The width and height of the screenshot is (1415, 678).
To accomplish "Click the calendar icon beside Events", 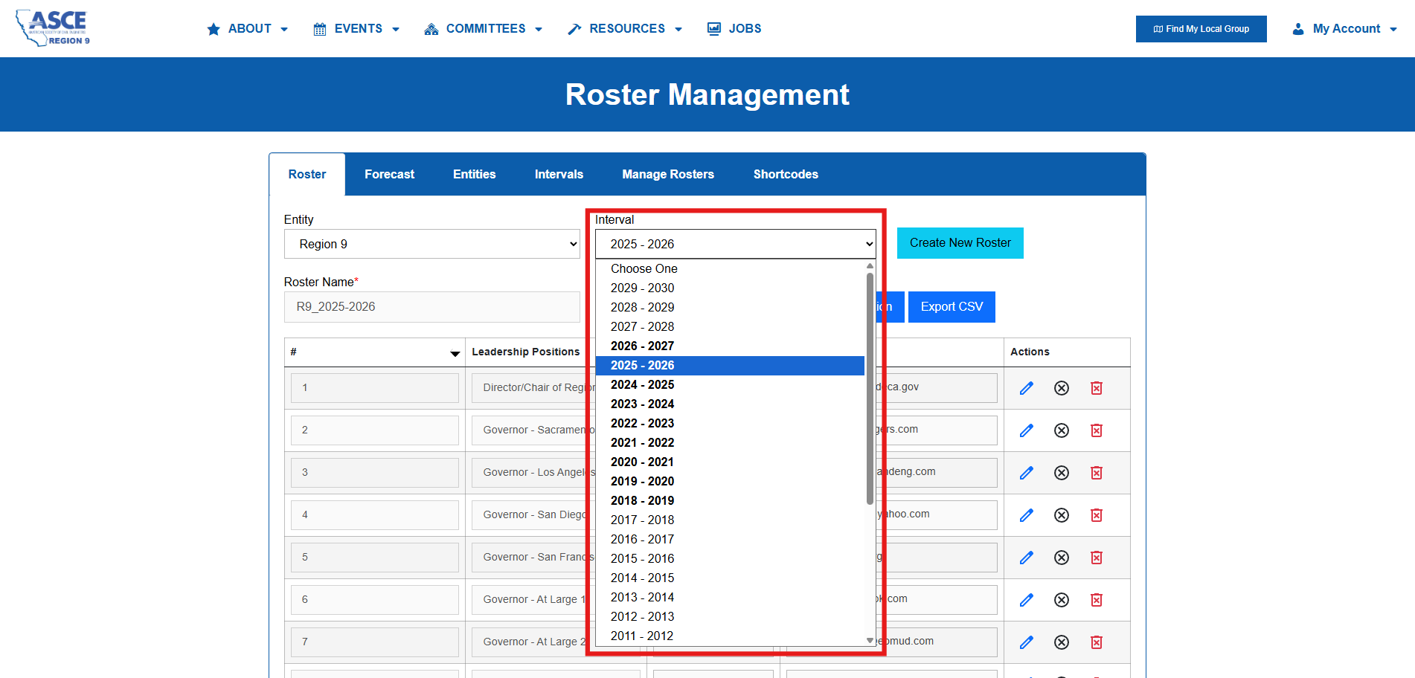I will point(320,29).
